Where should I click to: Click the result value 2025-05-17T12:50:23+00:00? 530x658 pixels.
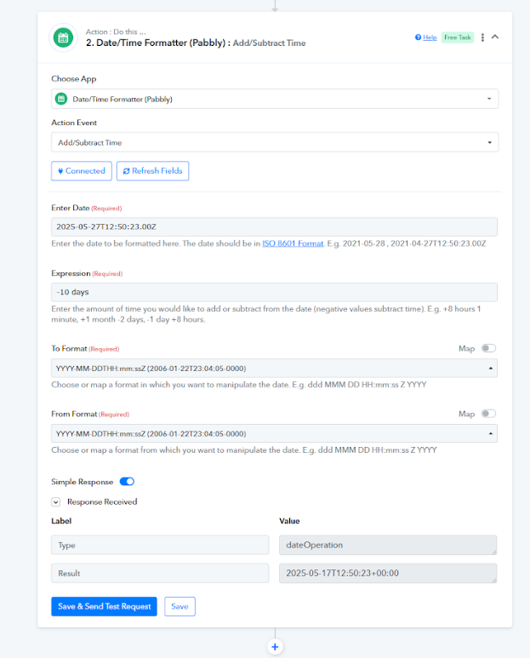[x=388, y=573]
